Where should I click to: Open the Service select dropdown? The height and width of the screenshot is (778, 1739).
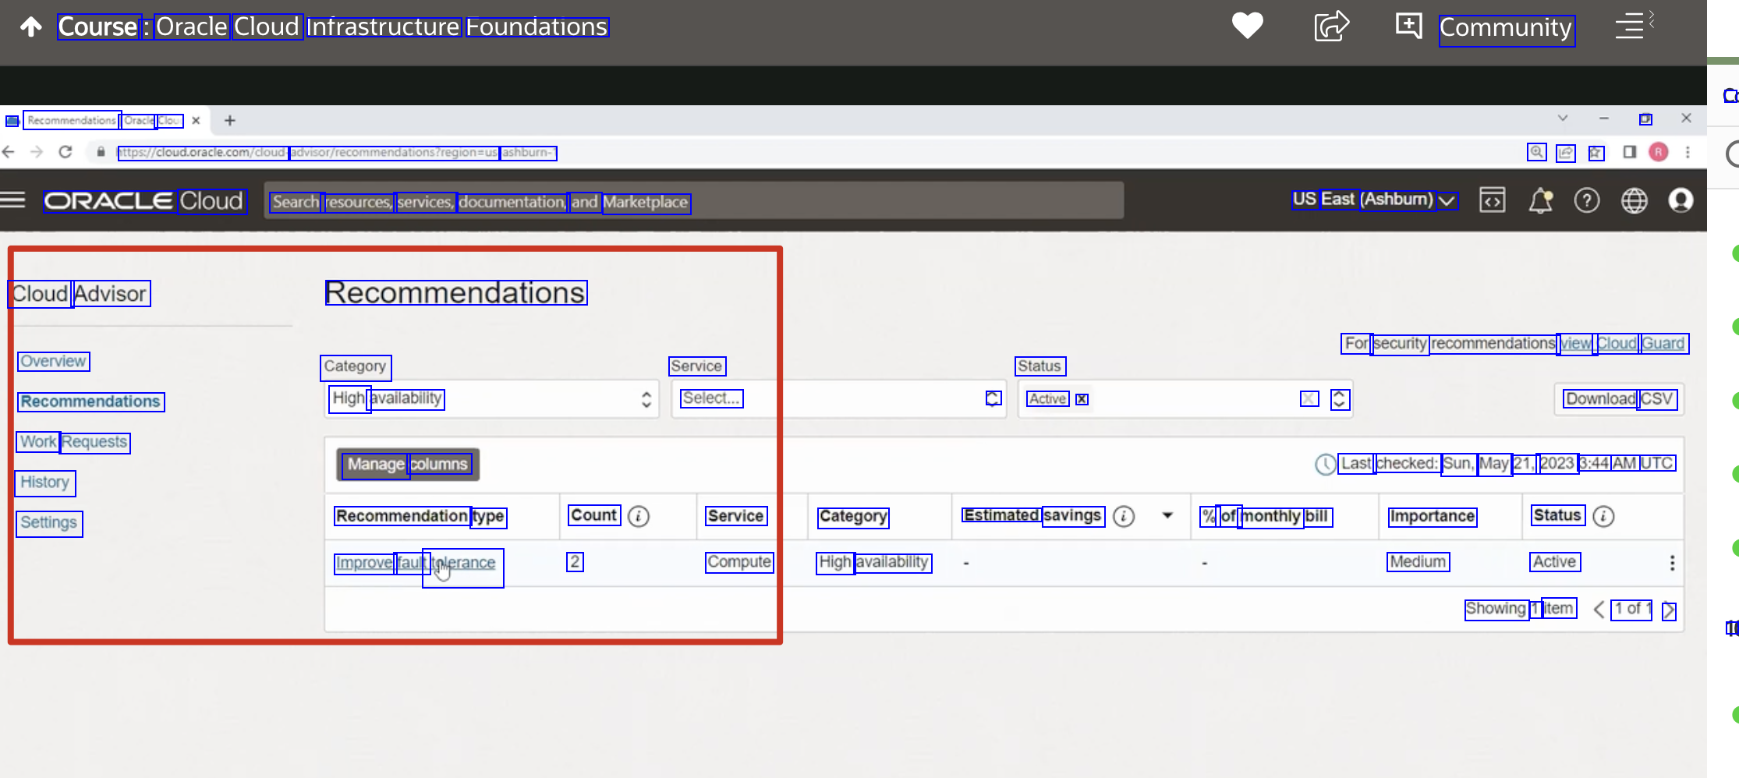click(x=838, y=399)
